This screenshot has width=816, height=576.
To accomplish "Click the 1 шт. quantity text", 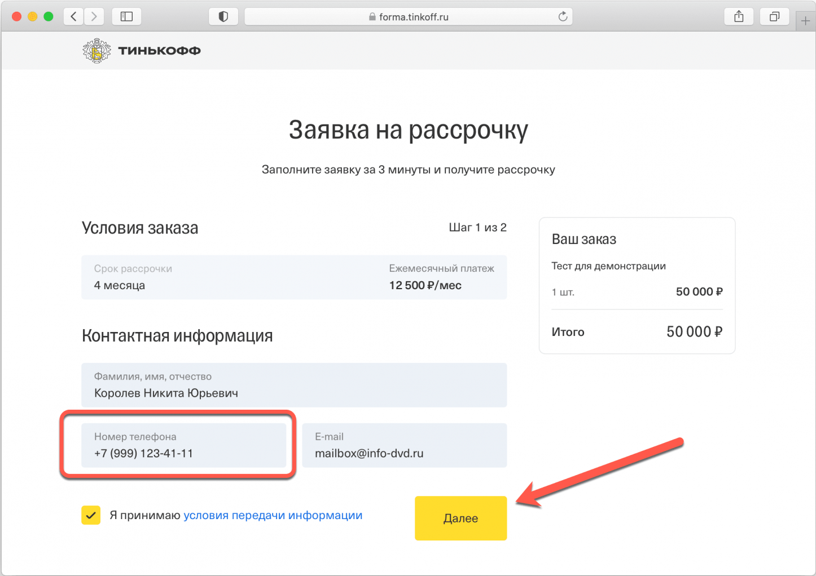I will 563,292.
